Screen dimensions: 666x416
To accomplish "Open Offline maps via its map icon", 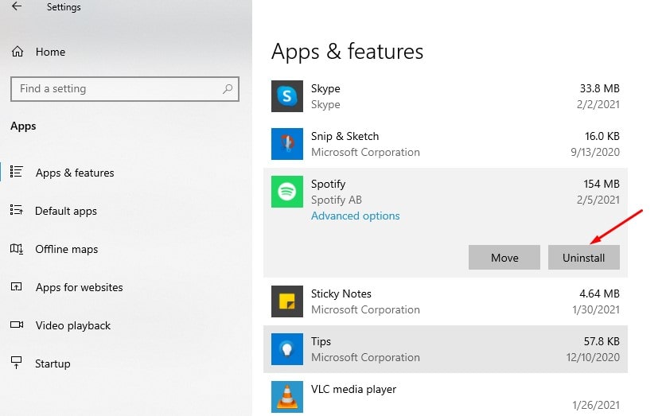I will tap(17, 248).
